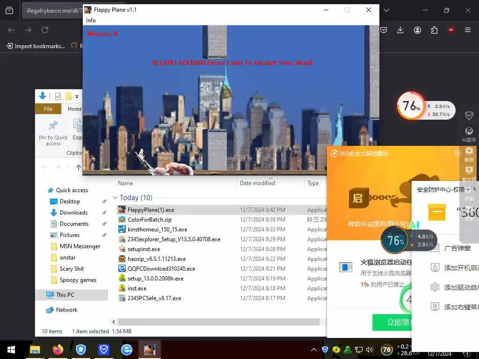This screenshot has height=359, width=479.
Task: Click the green 立即禁止 button in 360 popup
Action: [x=392, y=322]
